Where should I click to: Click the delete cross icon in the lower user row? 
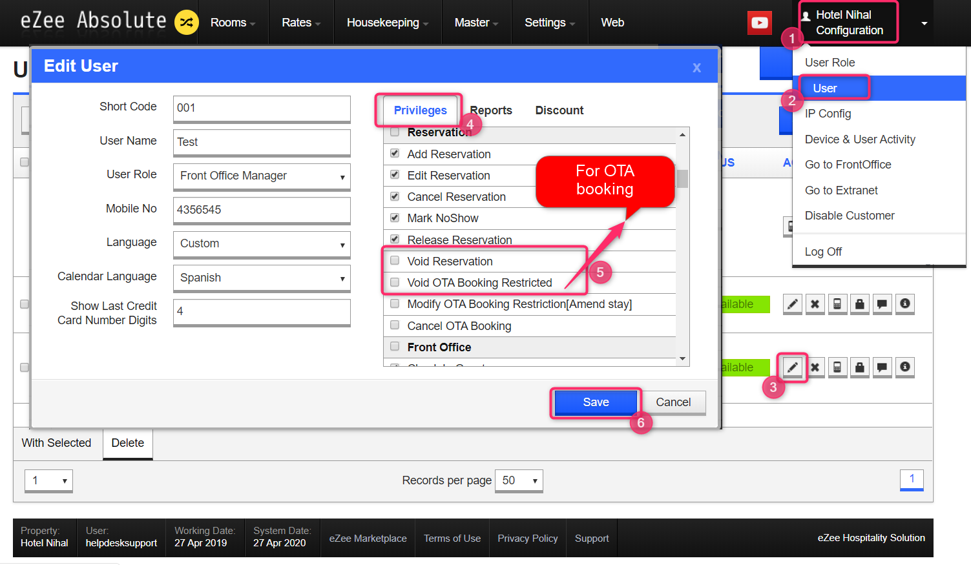tap(815, 367)
